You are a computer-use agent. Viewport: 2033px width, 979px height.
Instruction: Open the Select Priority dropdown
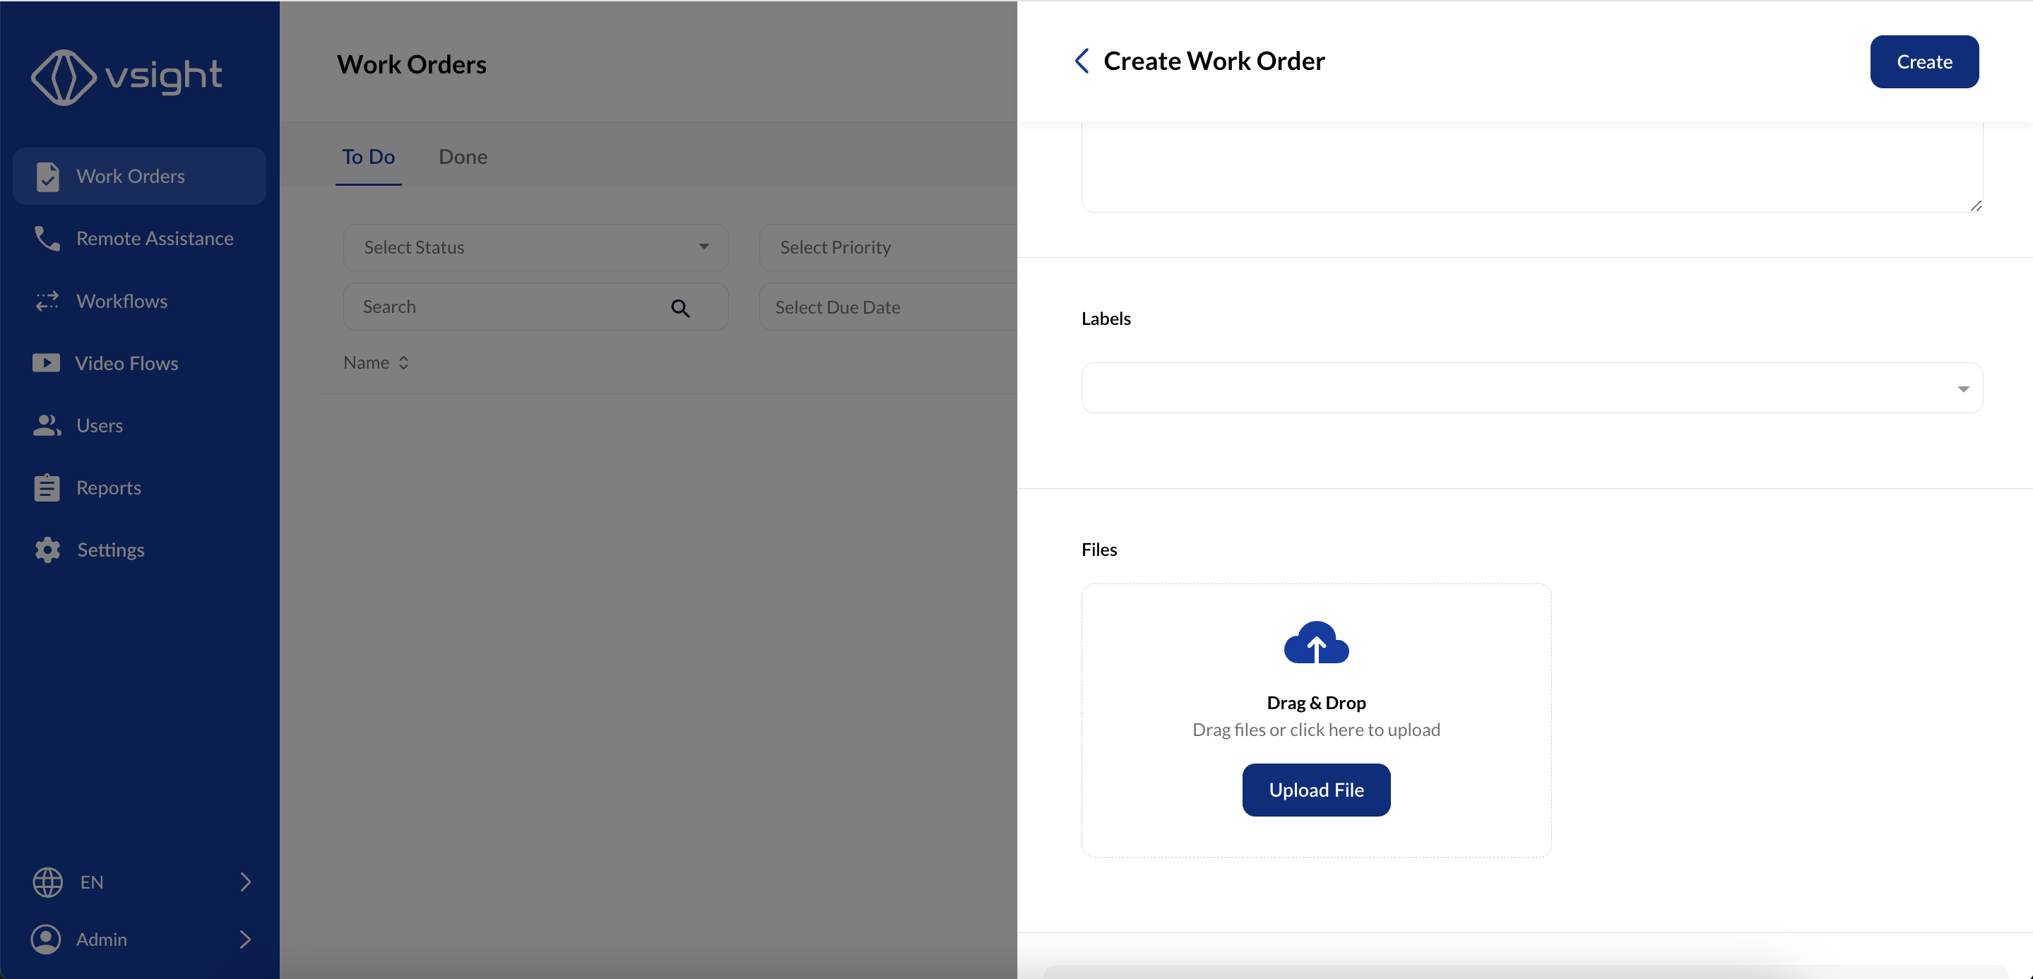888,248
